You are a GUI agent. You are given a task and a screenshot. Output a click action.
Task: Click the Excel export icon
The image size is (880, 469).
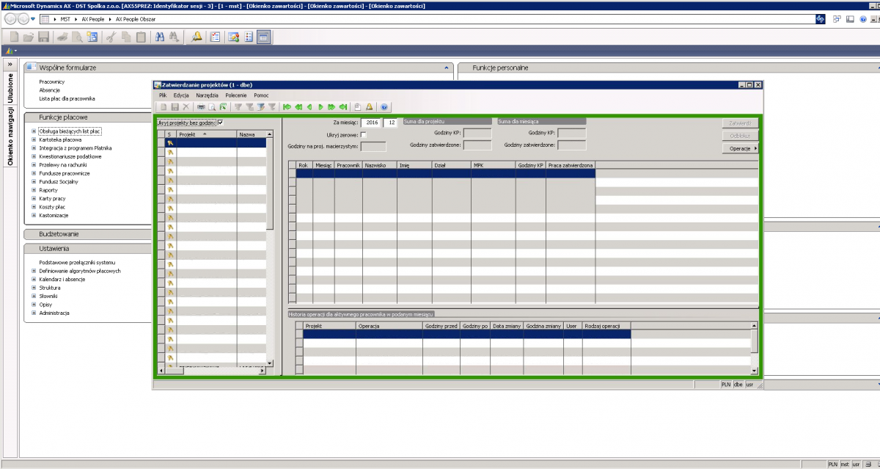tap(222, 107)
